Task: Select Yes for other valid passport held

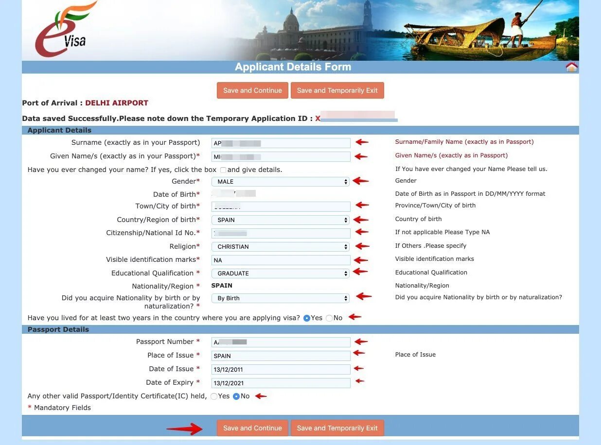Action: 214,396
